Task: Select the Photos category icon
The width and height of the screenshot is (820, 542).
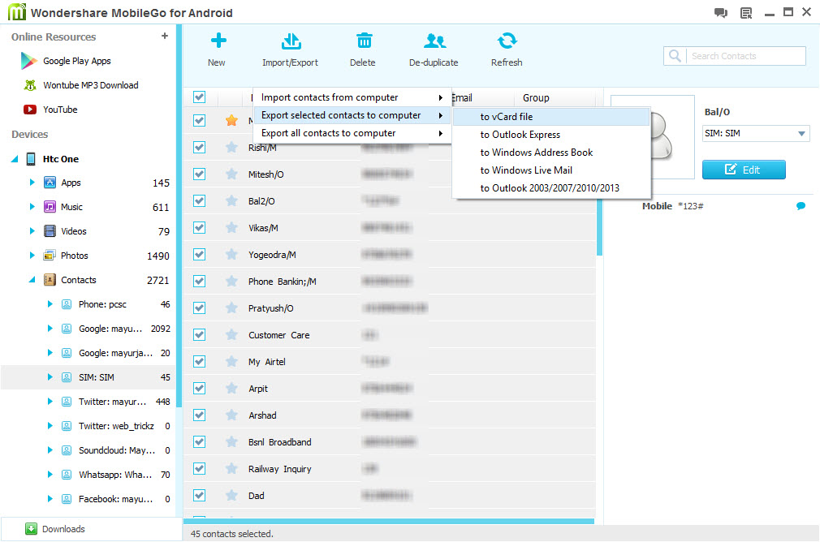Action: (x=50, y=256)
